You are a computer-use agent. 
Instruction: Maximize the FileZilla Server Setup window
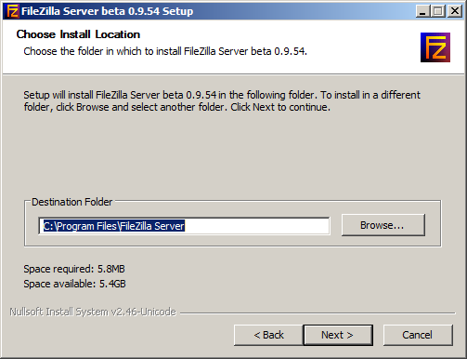click(438, 11)
